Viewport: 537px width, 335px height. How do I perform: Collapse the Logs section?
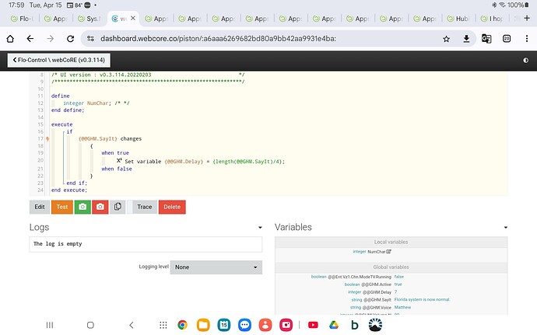(x=260, y=228)
